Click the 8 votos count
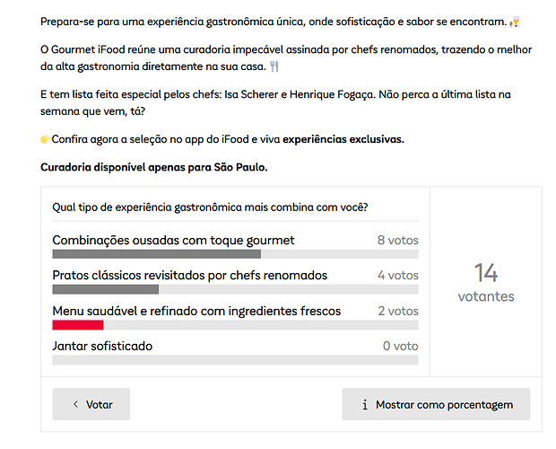The width and height of the screenshot is (556, 449). coord(397,241)
